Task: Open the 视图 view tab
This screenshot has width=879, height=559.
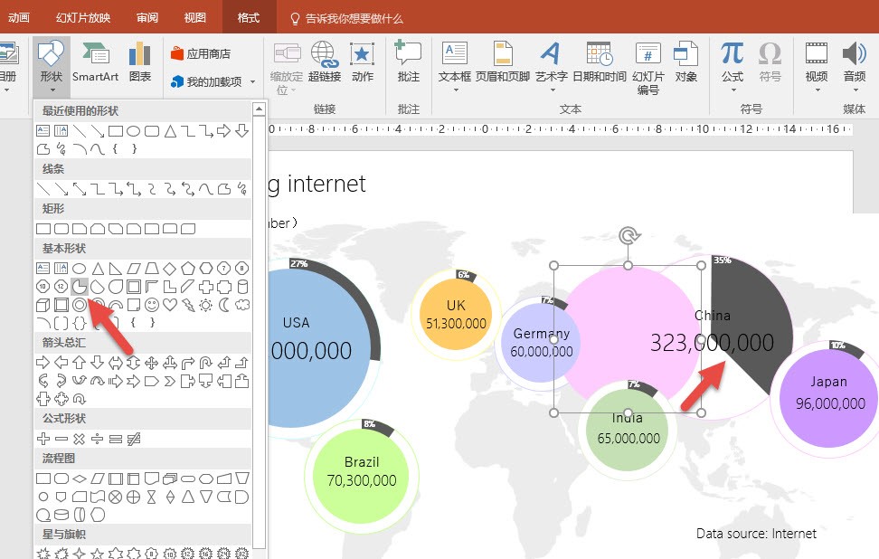Action: pyautogui.click(x=195, y=18)
